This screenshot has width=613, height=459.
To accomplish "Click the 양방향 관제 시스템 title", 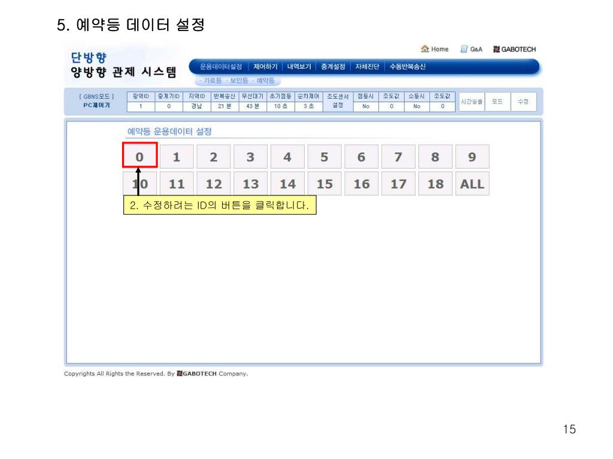I will click(x=123, y=72).
